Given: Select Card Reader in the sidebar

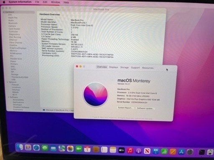Looking at the screenshot, I should click(15, 29).
